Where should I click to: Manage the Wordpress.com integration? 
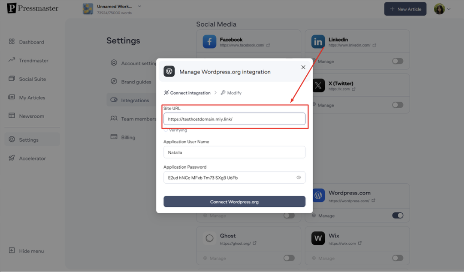(x=323, y=216)
